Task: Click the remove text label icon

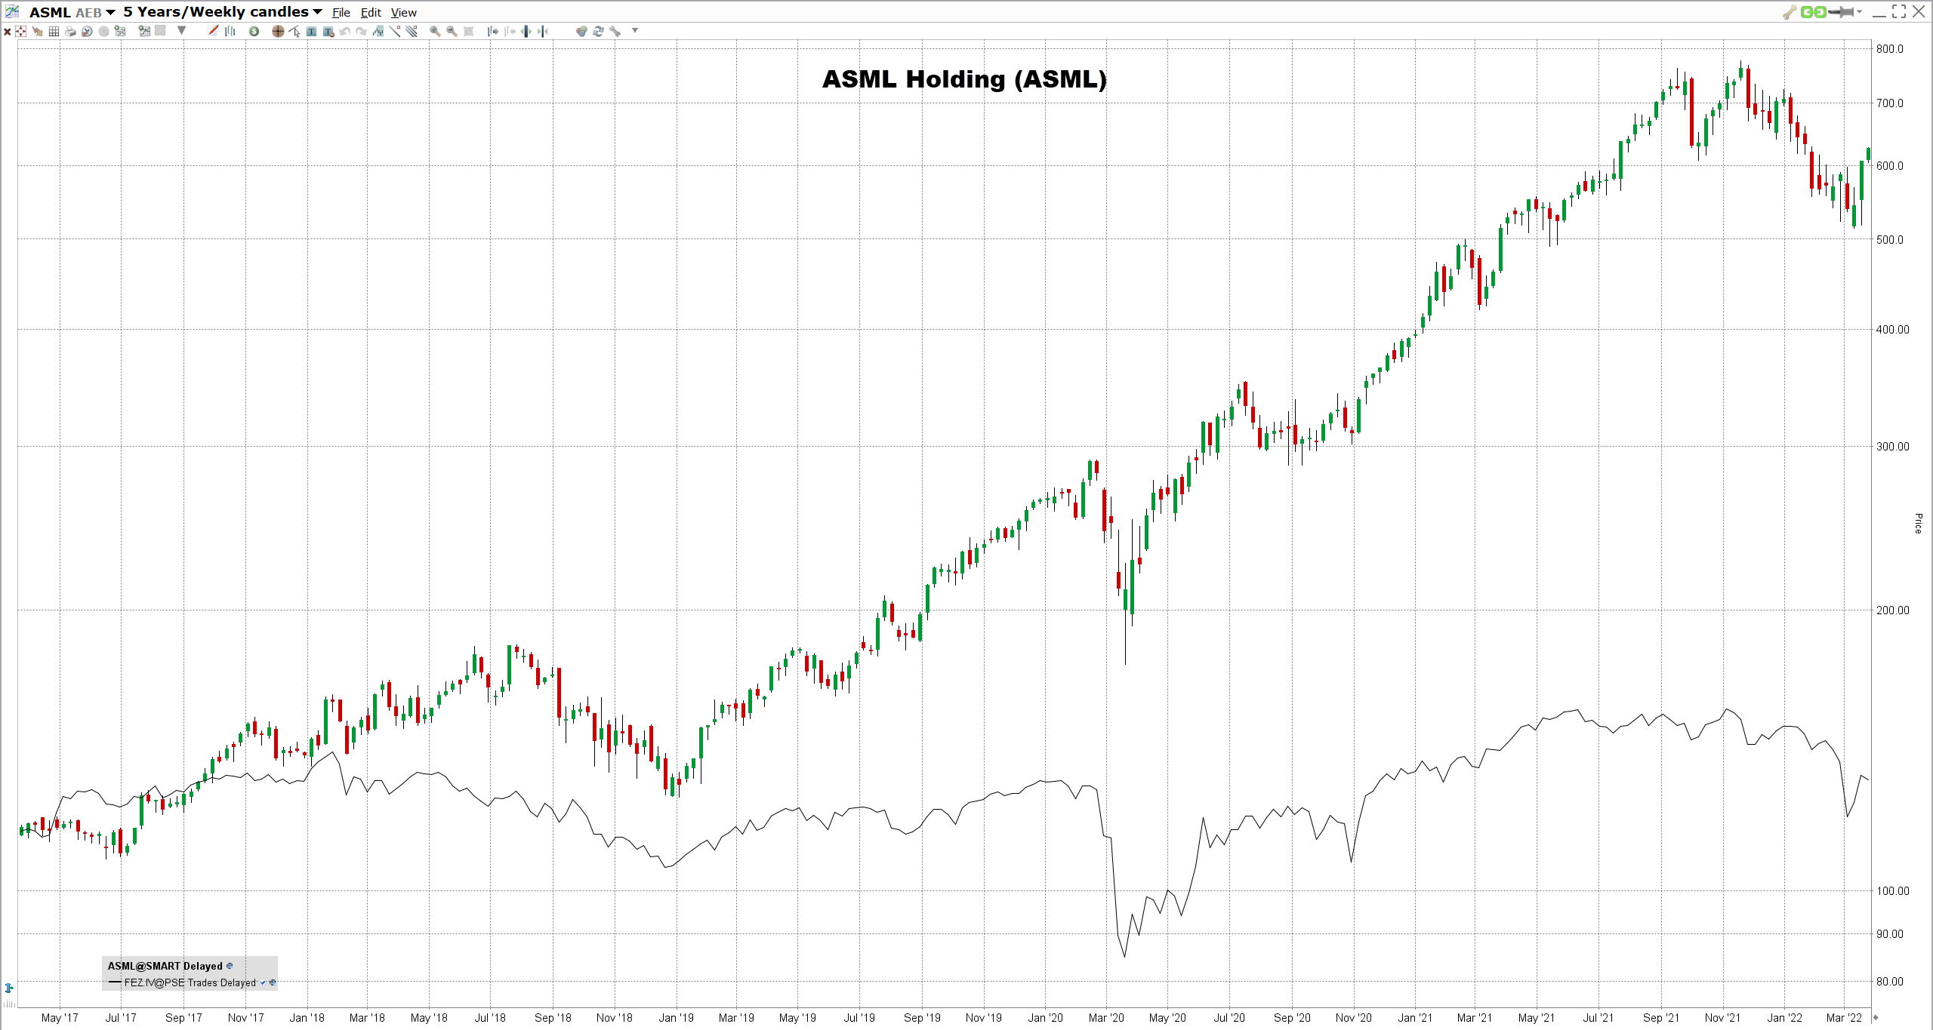Action: coord(328,31)
